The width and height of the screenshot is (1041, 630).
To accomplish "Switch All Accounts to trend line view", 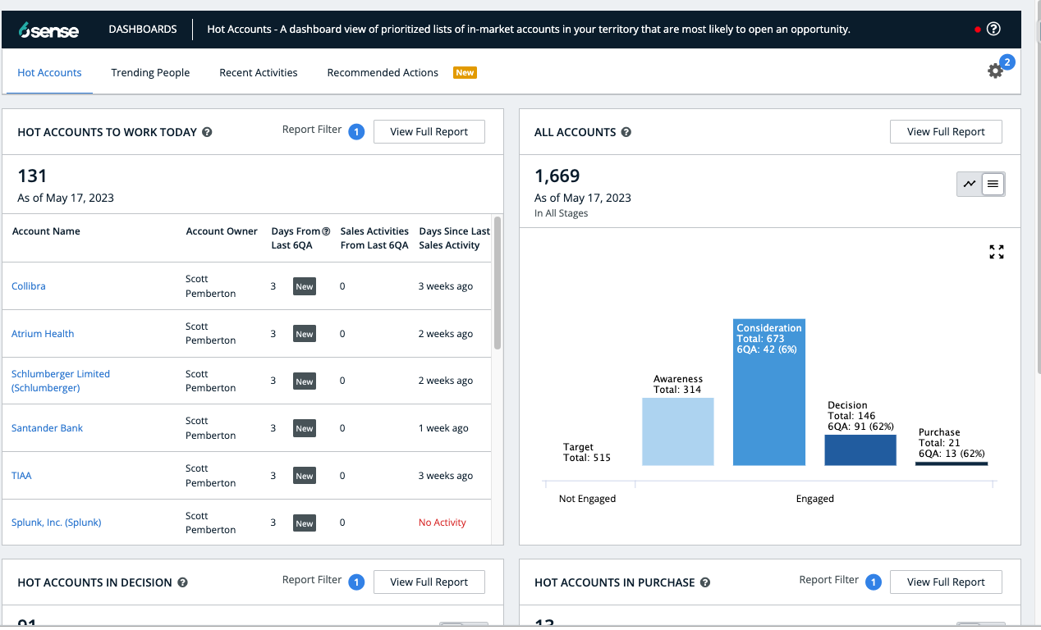I will click(x=970, y=185).
